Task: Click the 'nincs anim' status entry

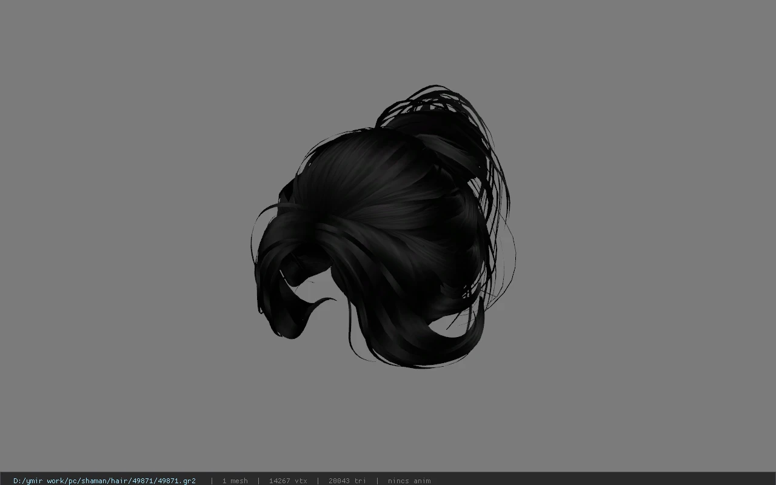Action: coord(409,481)
